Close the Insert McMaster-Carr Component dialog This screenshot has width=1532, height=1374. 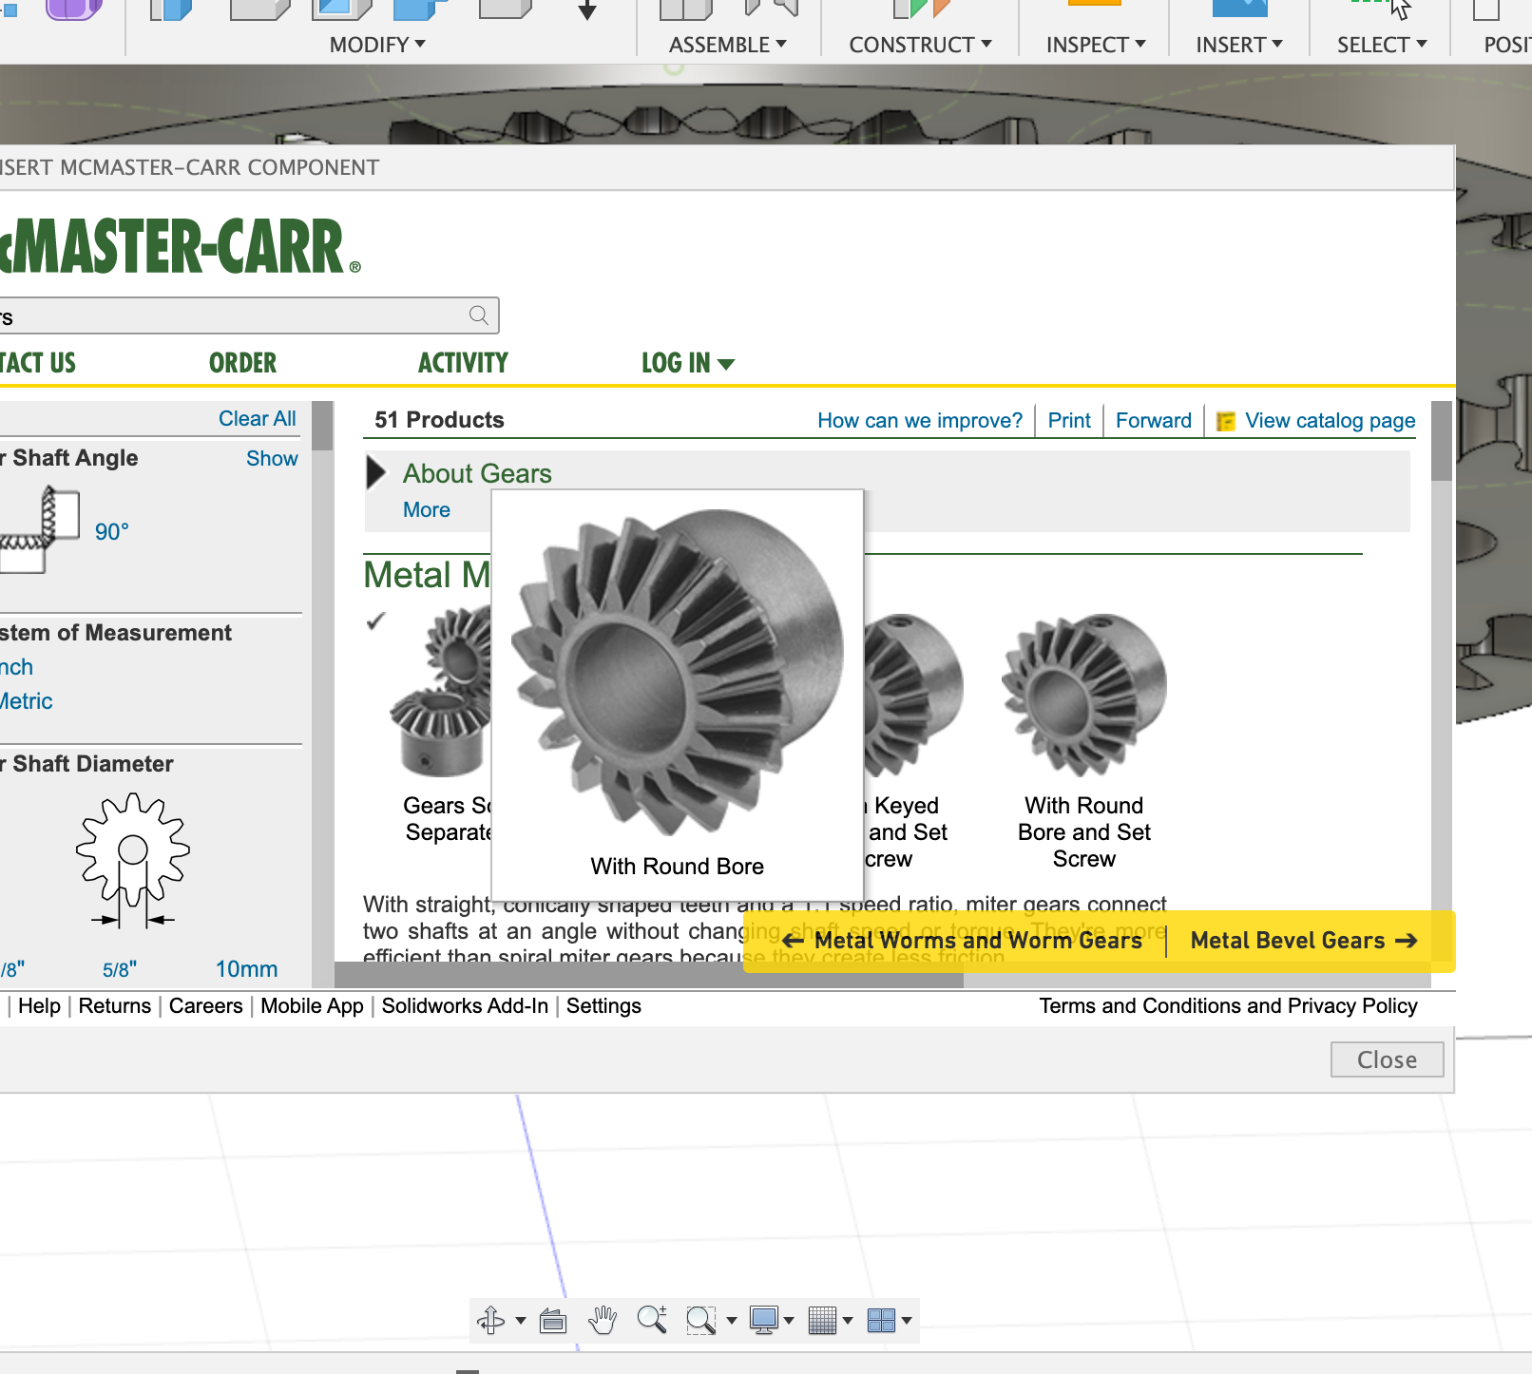1388,1059
